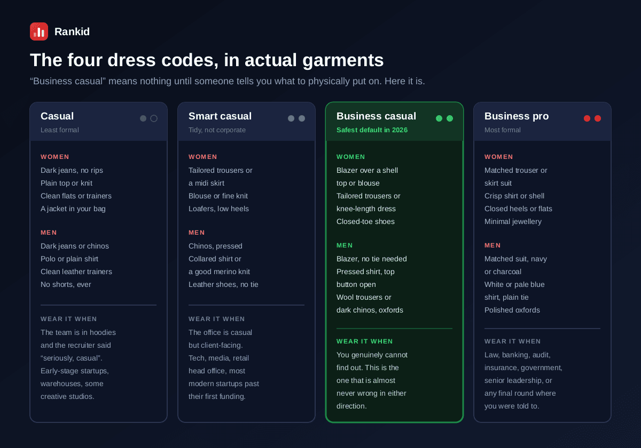The image size is (641, 448).
Task: Click the WOMEN label in the Casual card
Action: 55,157
